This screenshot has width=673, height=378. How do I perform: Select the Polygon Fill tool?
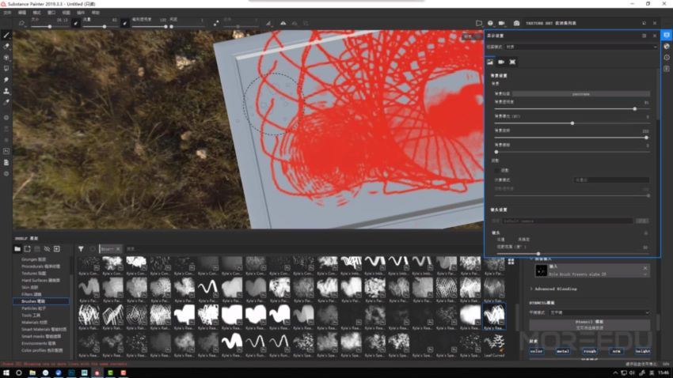click(x=6, y=69)
